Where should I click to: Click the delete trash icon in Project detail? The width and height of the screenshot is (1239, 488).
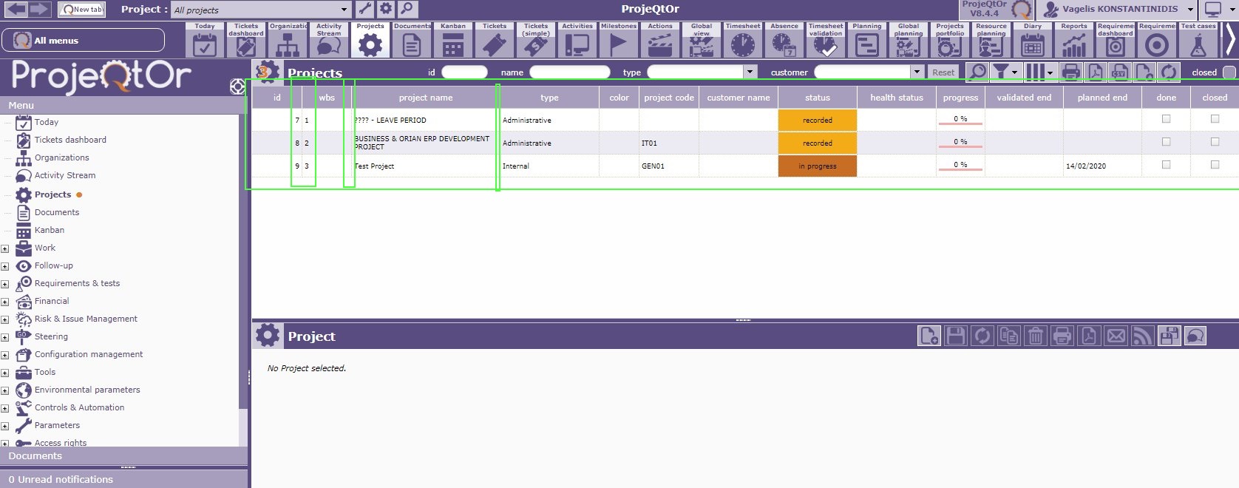[x=1036, y=336]
